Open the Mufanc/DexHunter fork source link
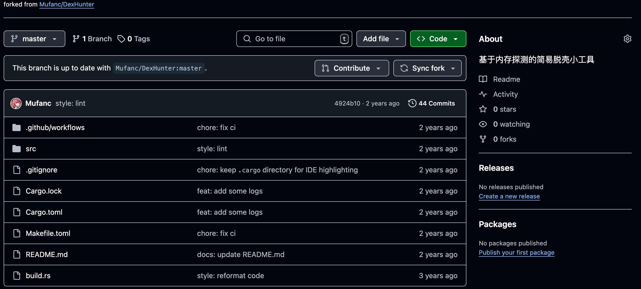Viewport: 641px width, 289px height. click(67, 4)
